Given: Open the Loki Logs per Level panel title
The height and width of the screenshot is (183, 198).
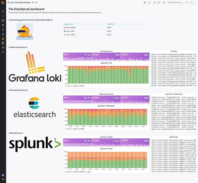Looking at the screenshot, I should pos(106,51).
